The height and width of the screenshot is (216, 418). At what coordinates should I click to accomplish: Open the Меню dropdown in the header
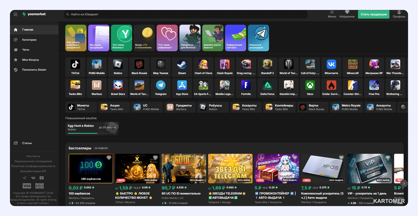[332, 14]
